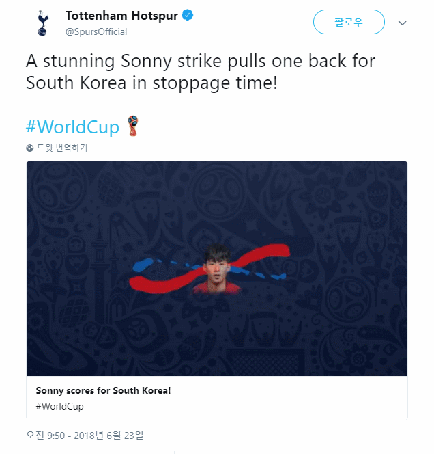Open the tweet timestamp 오전 9:50 link
Image resolution: width=434 pixels, height=454 pixels.
coord(46,435)
